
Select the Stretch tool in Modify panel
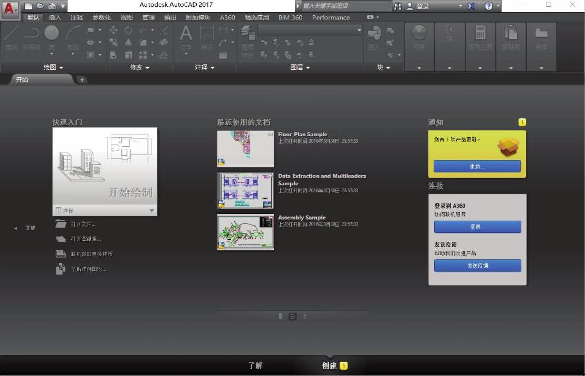click(x=113, y=55)
